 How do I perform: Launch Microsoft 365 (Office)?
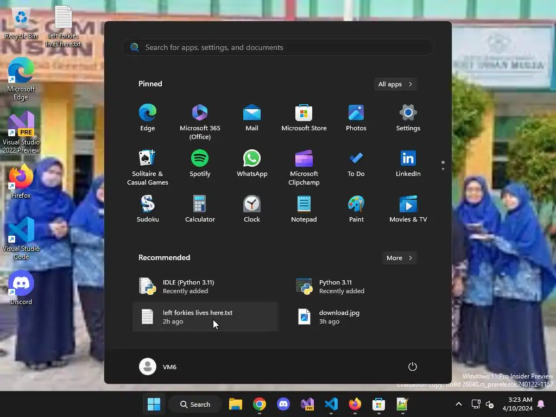pyautogui.click(x=200, y=122)
